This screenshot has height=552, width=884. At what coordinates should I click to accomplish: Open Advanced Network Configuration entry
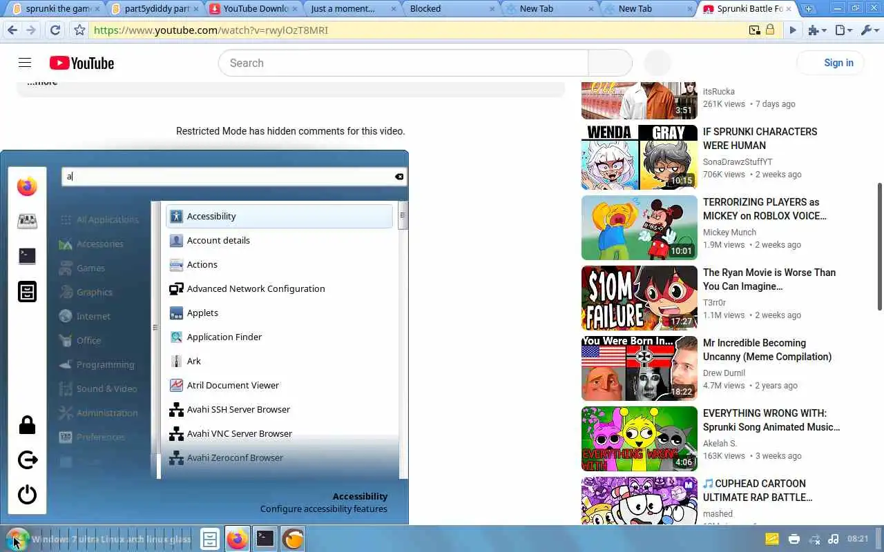279,288
